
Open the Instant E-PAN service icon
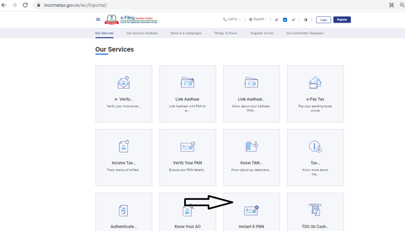[x=251, y=211]
